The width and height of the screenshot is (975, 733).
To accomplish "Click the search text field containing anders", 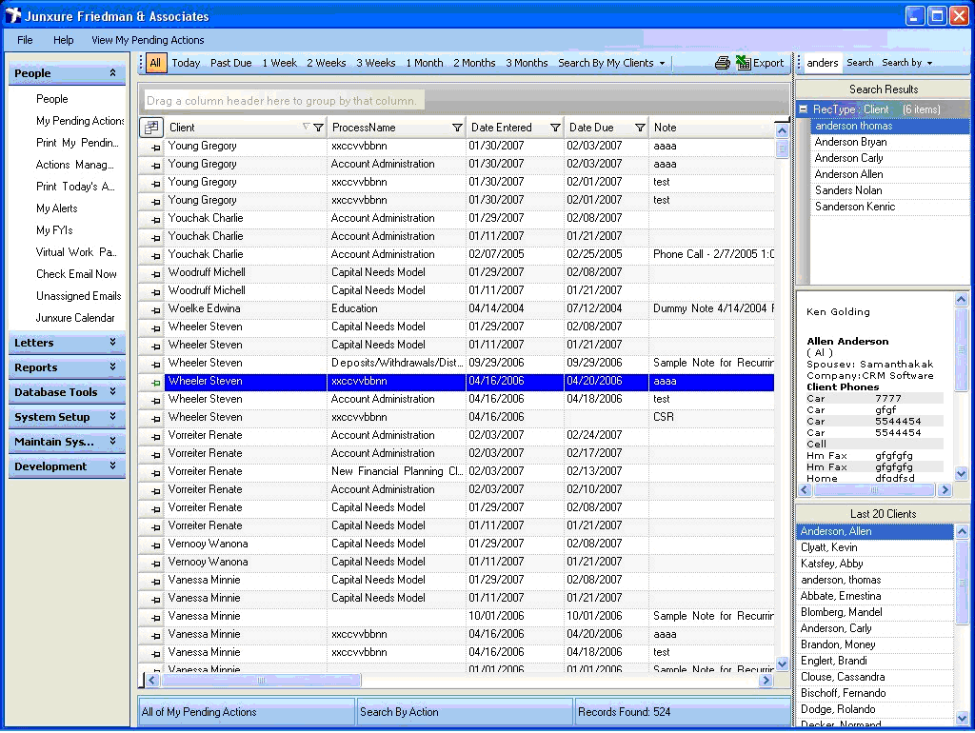I will click(x=823, y=63).
